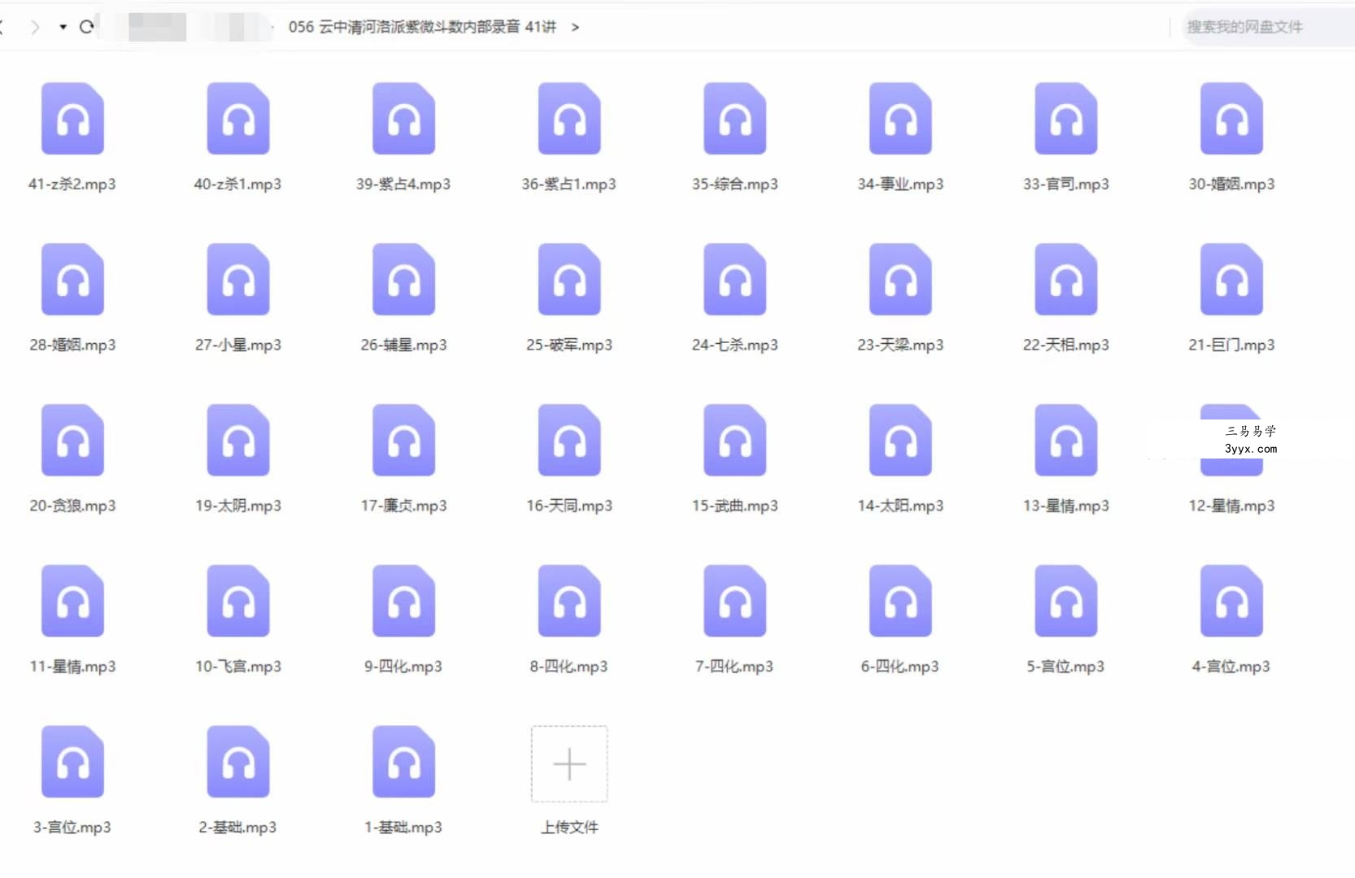Open the 11-星情.mp3 audio icon

click(72, 602)
